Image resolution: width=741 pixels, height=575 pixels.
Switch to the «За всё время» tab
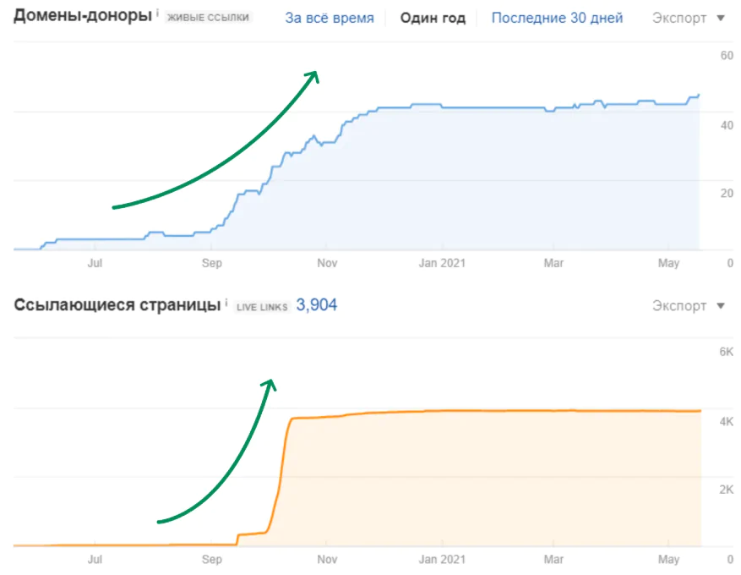tap(329, 18)
